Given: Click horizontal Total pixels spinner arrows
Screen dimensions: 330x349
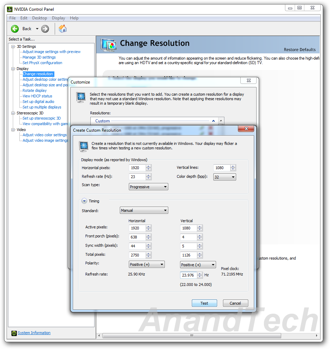Looking at the screenshot, I should pos(148,255).
